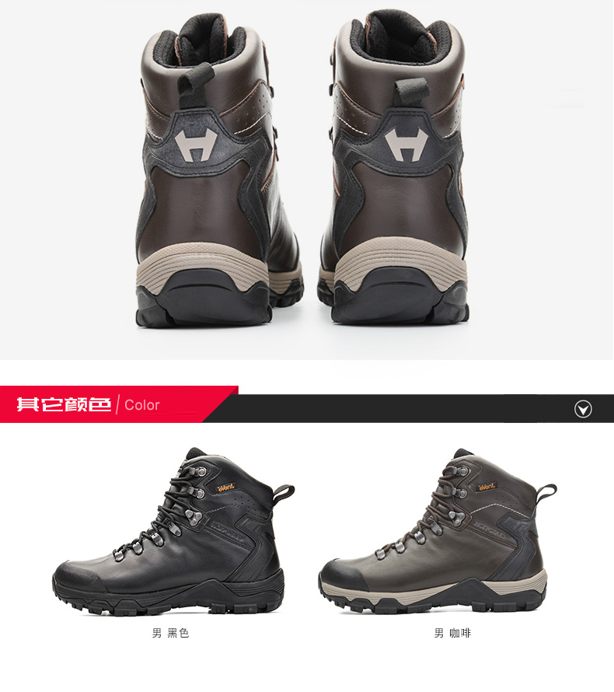Image resolution: width=614 pixels, height=692 pixels.
Task: Select the coffee brown men's boot image
Action: coord(438,531)
